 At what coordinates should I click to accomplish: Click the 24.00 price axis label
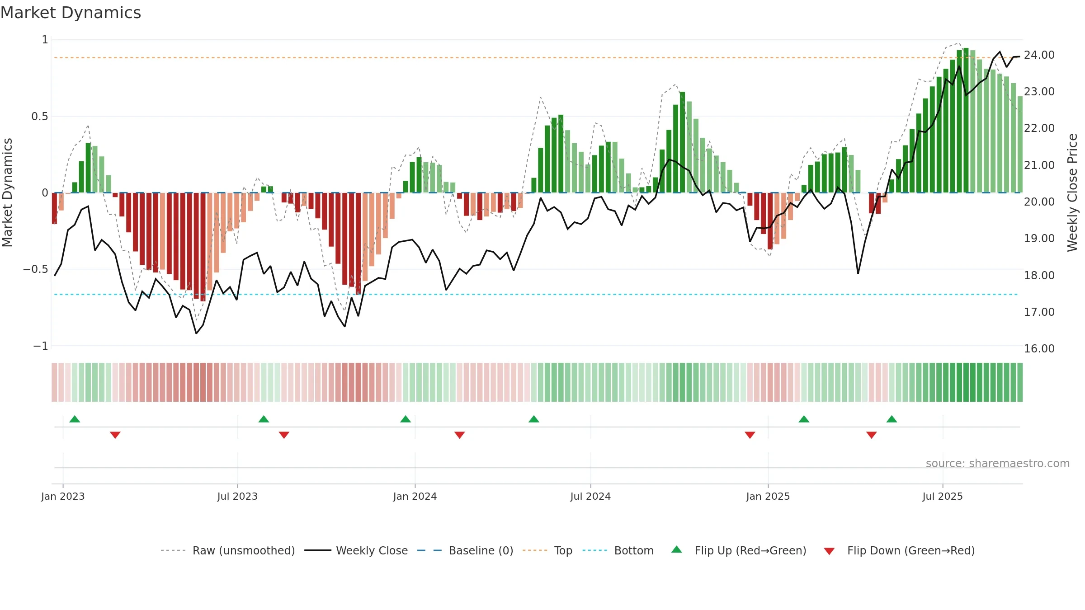[1039, 55]
